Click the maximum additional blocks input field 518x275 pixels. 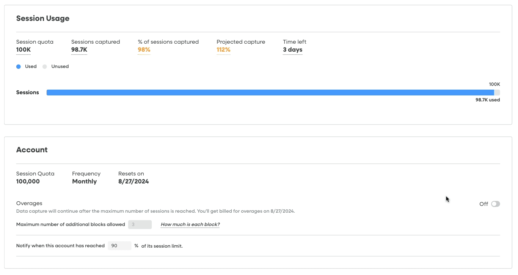click(x=140, y=224)
